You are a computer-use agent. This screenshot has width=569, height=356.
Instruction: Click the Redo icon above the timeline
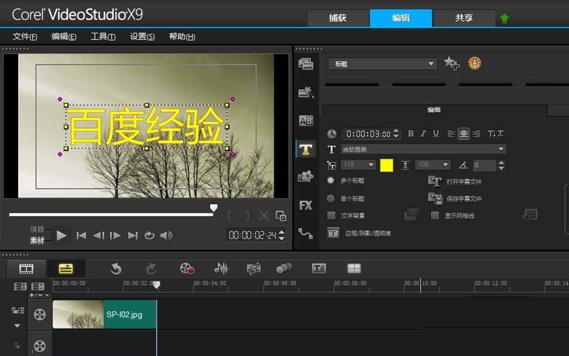pyautogui.click(x=151, y=268)
